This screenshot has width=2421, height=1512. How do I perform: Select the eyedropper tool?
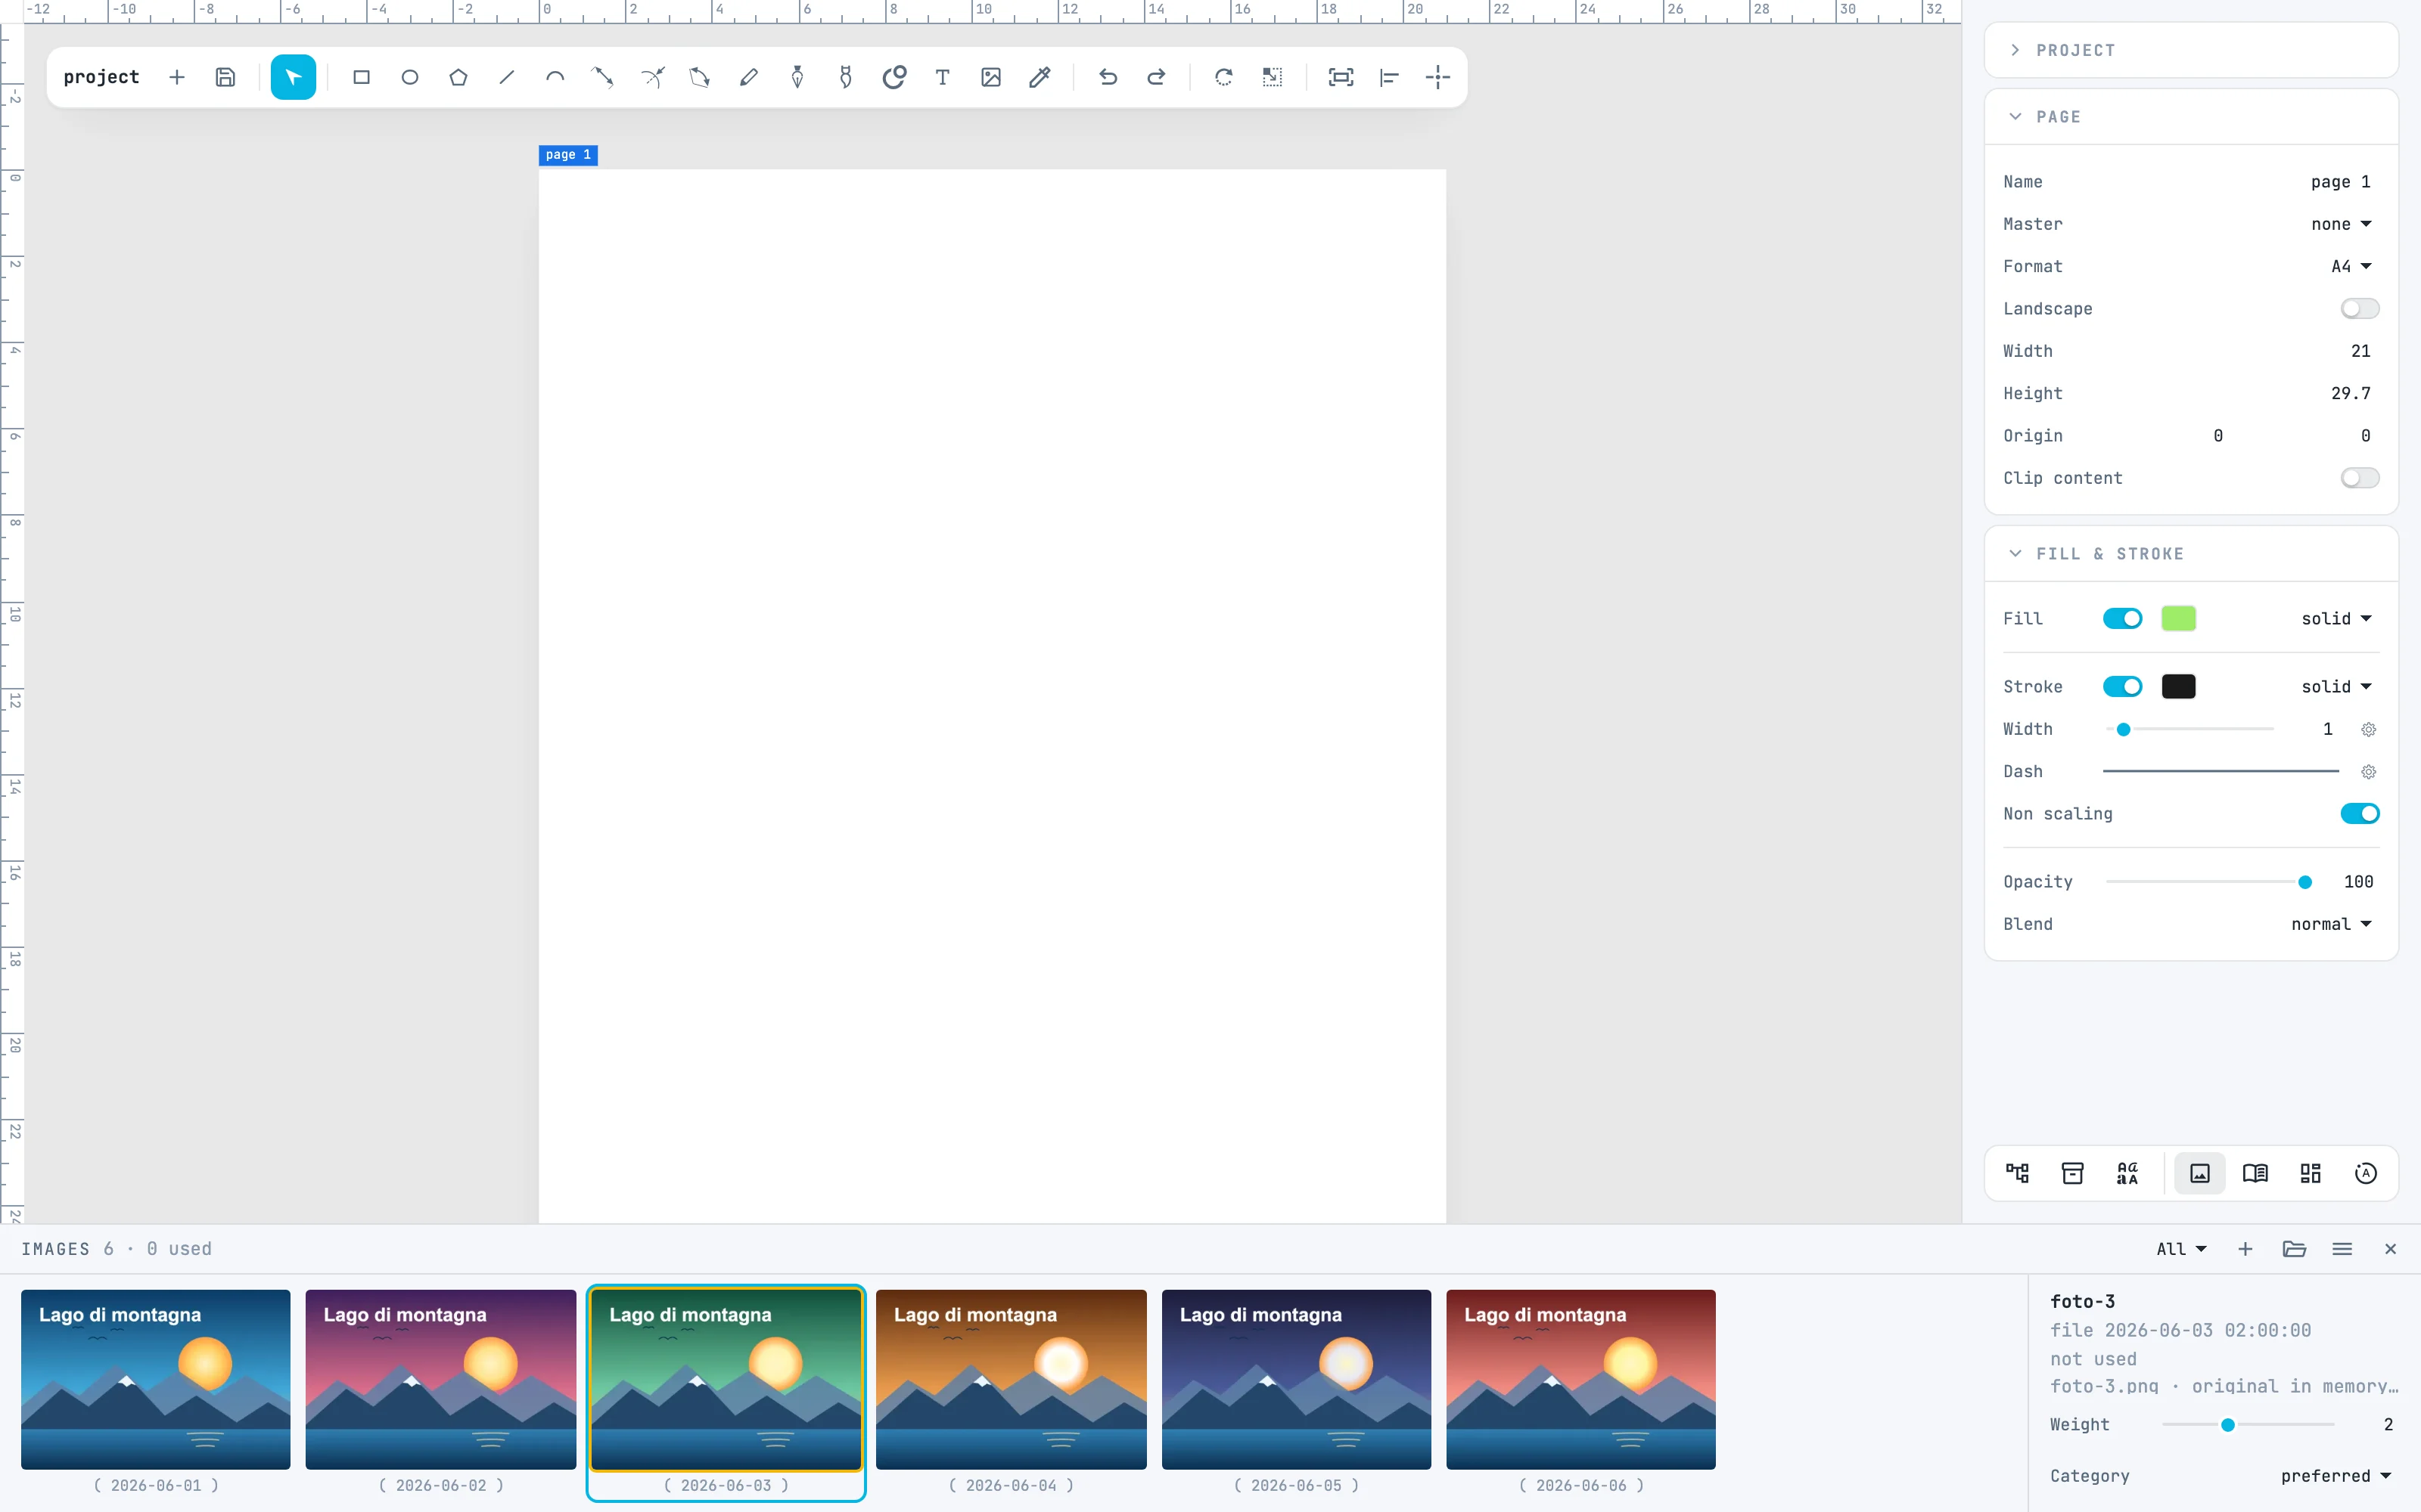(1040, 77)
